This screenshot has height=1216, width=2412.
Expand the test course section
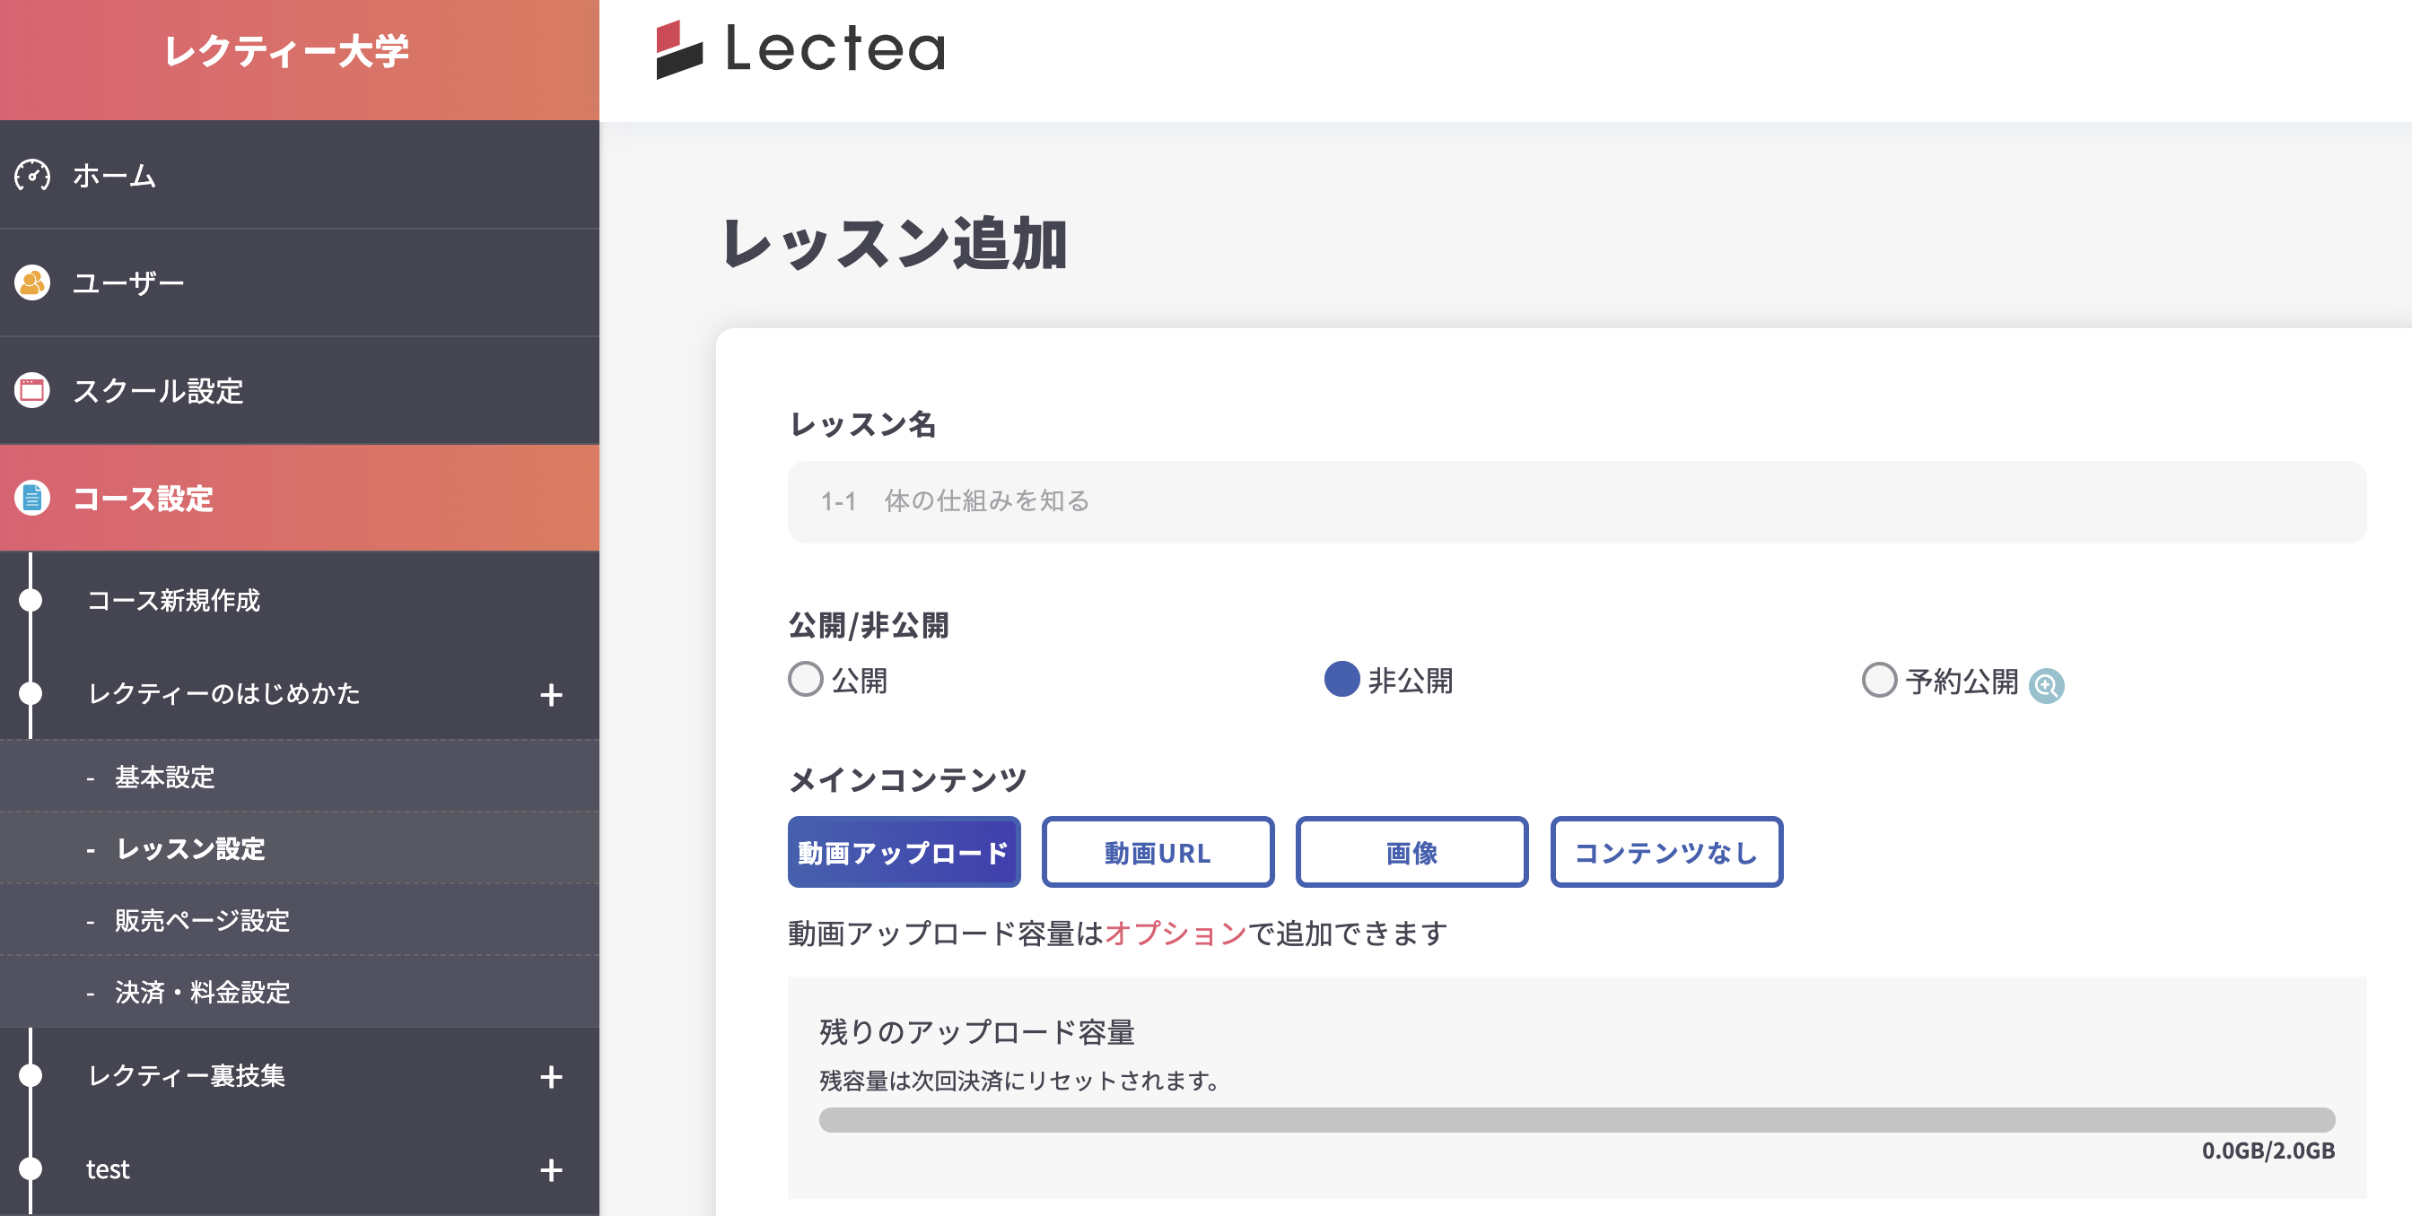click(x=551, y=1169)
